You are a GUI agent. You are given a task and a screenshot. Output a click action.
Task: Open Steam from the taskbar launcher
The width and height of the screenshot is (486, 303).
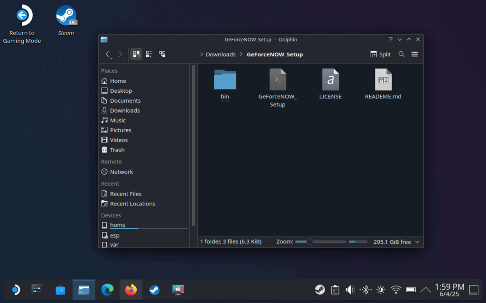click(x=154, y=290)
